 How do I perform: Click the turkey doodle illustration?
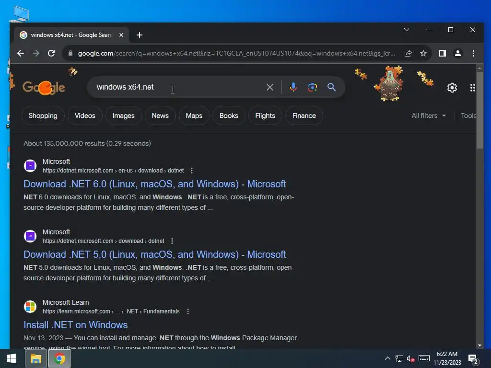(x=388, y=83)
